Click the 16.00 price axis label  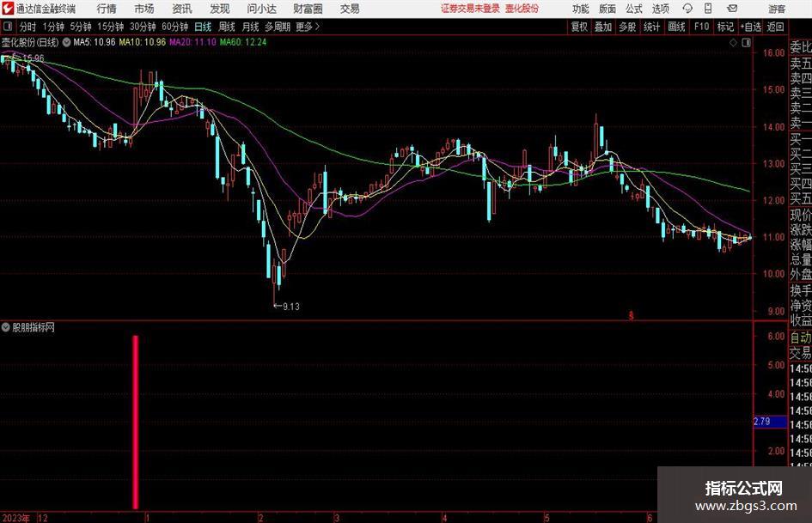point(774,53)
